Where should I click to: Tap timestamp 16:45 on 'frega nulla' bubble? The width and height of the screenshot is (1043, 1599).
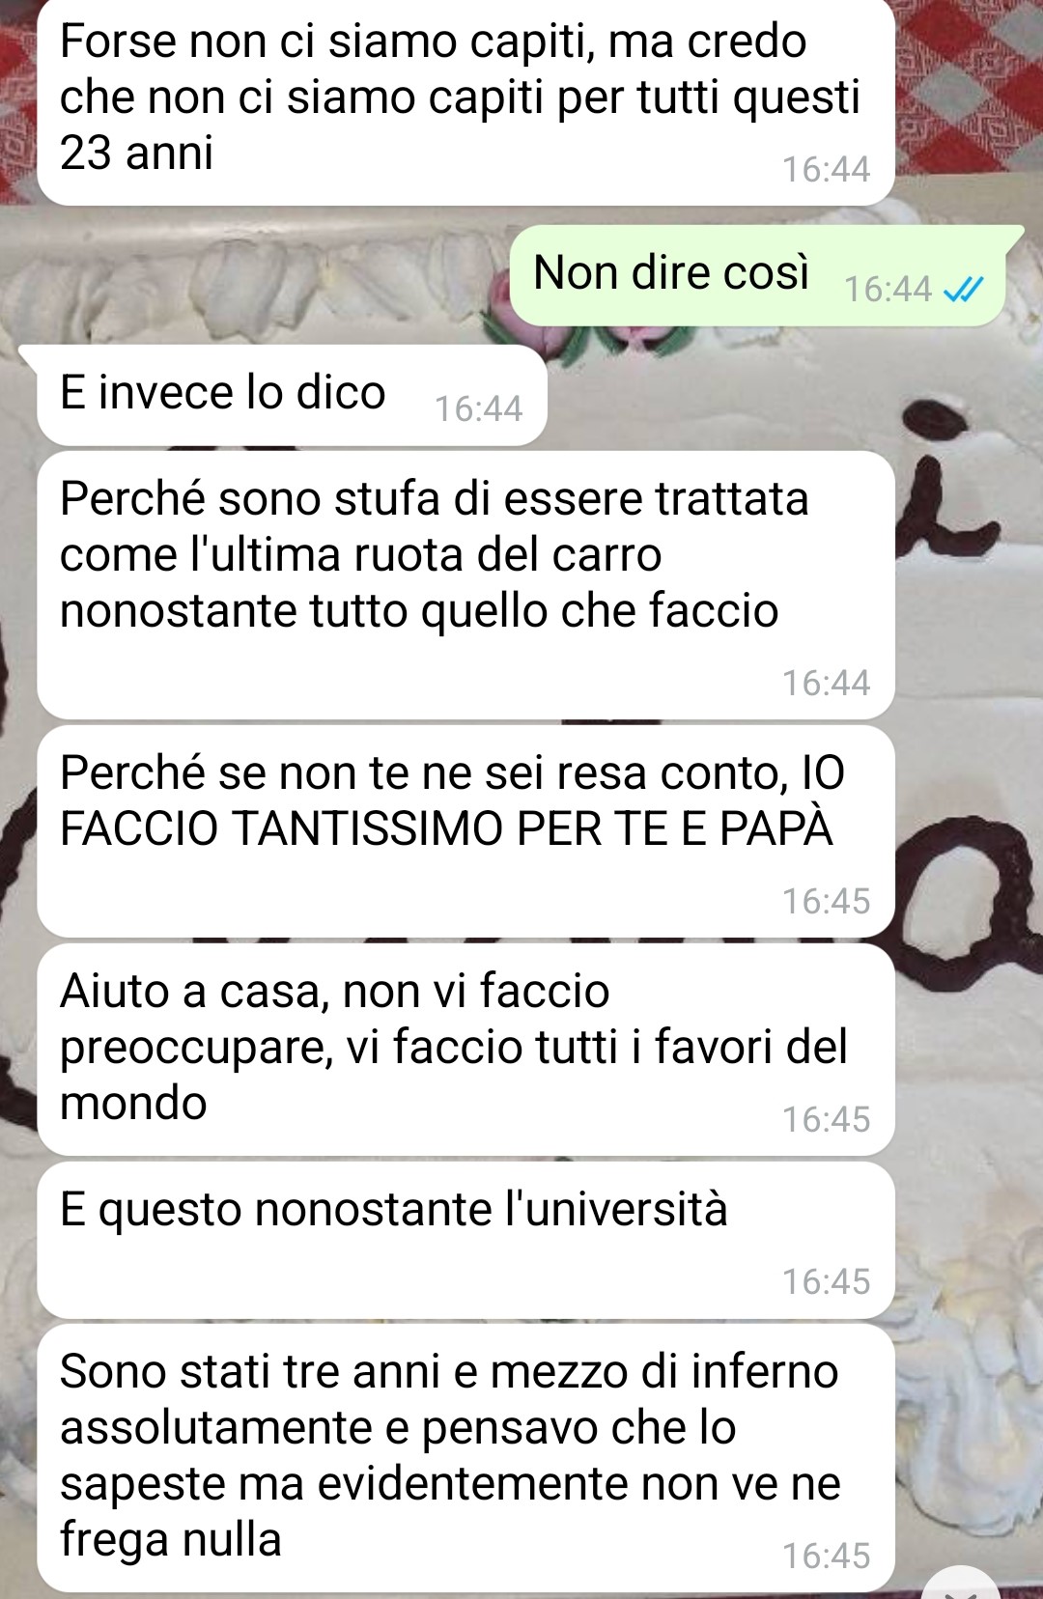[826, 1556]
